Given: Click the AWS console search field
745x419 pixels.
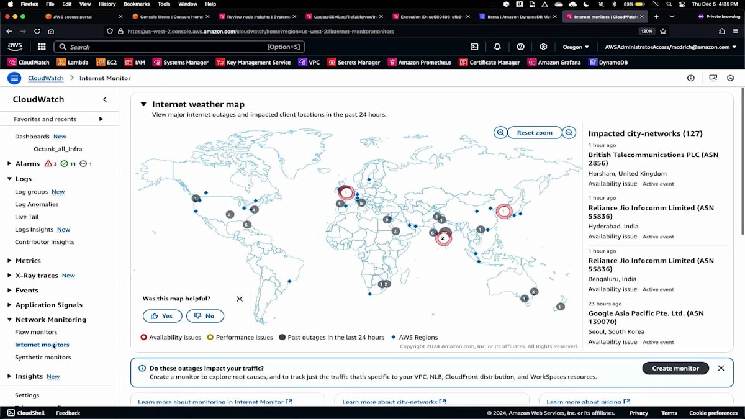Looking at the screenshot, I should (179, 47).
